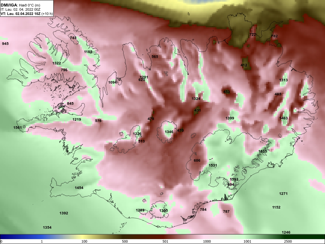
Task: Pick the 1354 value over the sea
Action: click(47, 227)
